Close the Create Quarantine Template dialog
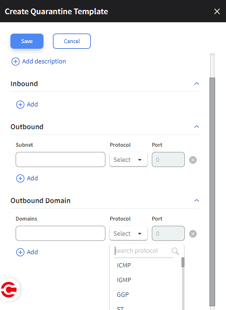The height and width of the screenshot is (310, 226). click(x=217, y=11)
